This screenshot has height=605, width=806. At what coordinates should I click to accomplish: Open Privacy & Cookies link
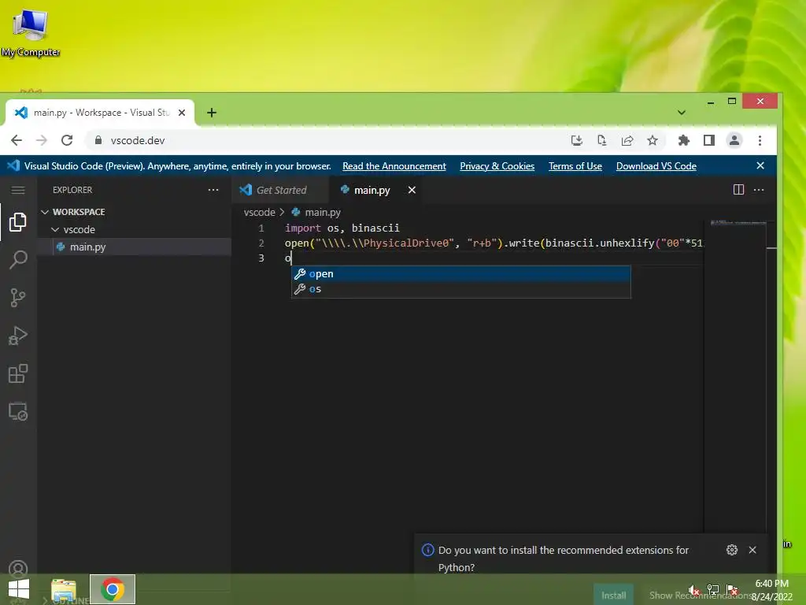[x=497, y=165]
